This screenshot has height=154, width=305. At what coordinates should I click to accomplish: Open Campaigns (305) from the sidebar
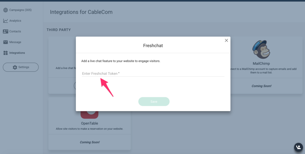[x=20, y=10]
